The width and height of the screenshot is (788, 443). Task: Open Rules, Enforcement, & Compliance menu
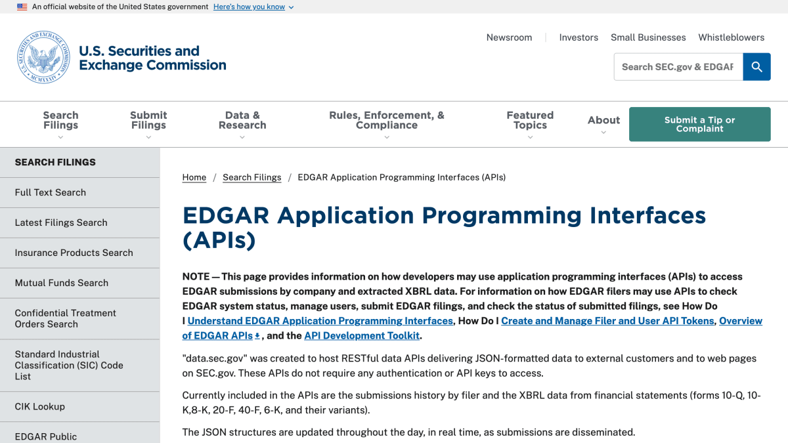(x=387, y=120)
